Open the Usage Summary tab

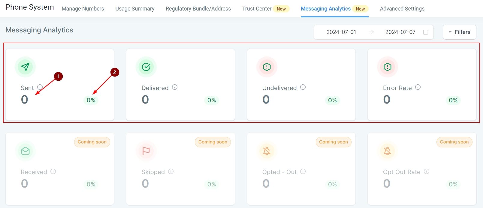click(x=135, y=9)
